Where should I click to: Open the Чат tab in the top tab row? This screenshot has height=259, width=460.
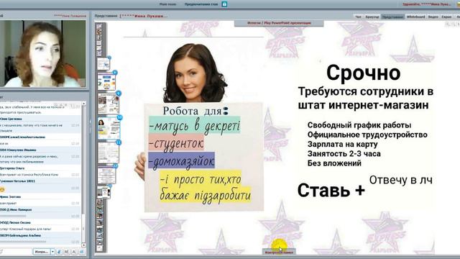(358, 17)
